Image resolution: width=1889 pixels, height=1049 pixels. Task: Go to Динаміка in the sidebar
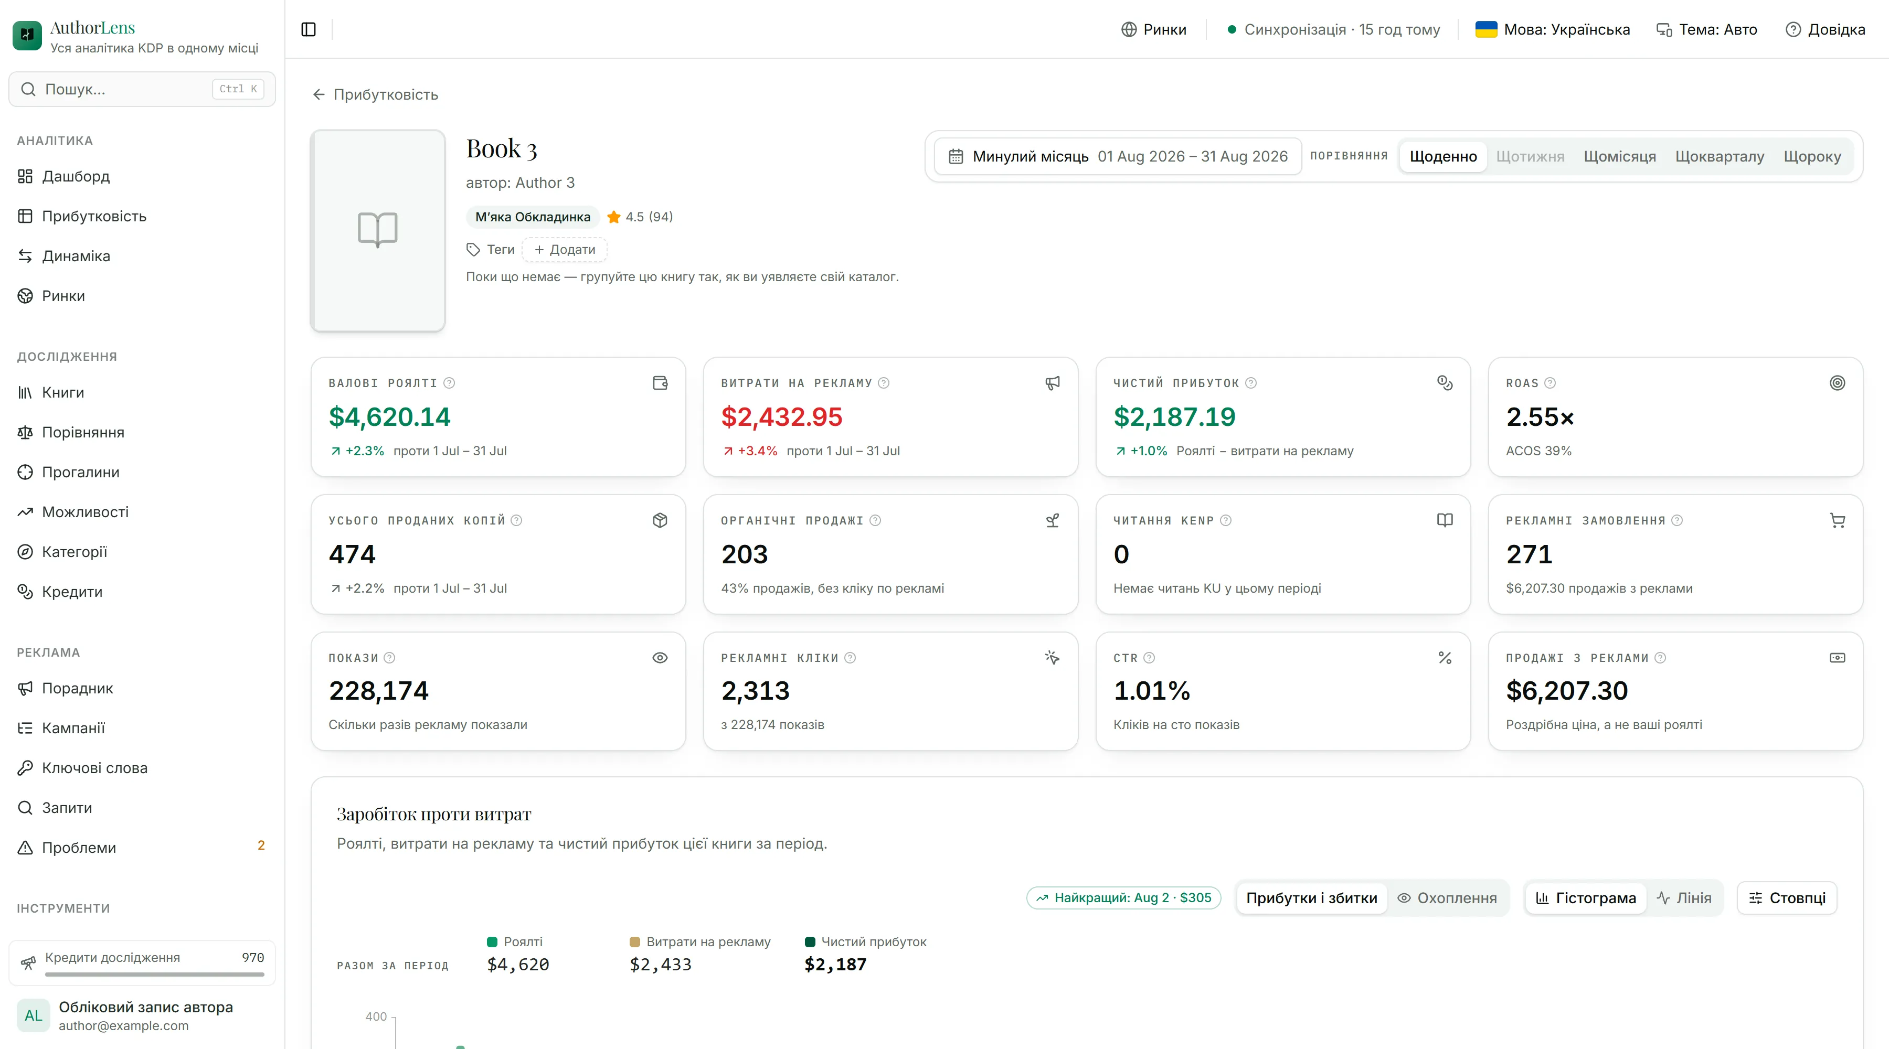[x=142, y=256]
